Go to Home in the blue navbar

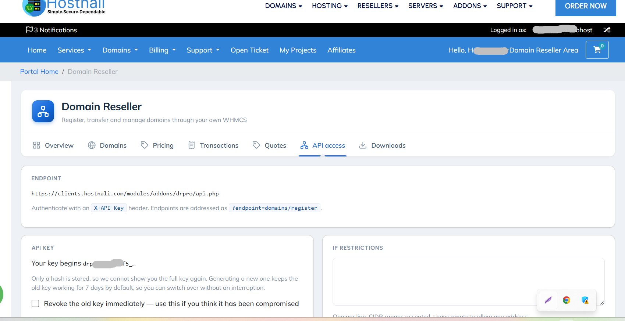[37, 50]
